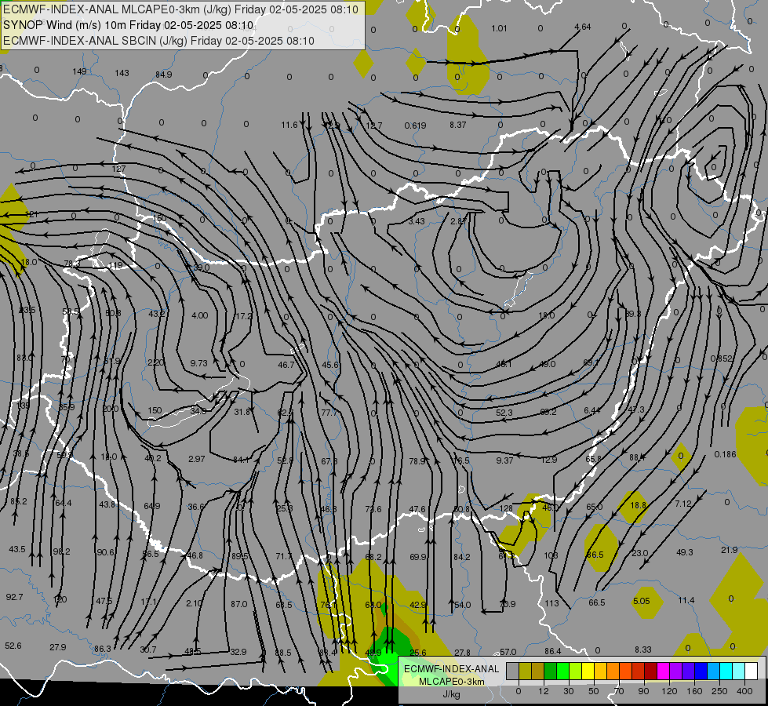Click the gray swatch in the MLCAPE legend

tap(513, 671)
